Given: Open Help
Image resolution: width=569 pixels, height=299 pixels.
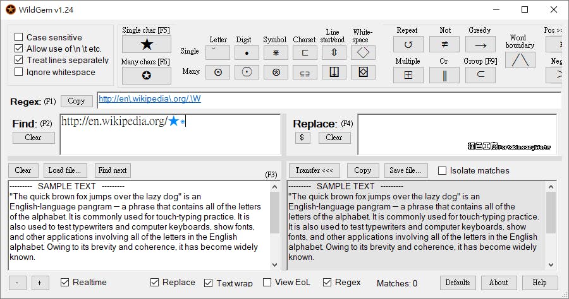Looking at the screenshot, I should pyautogui.click(x=540, y=283).
